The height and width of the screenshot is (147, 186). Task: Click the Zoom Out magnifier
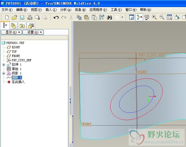[162, 17]
